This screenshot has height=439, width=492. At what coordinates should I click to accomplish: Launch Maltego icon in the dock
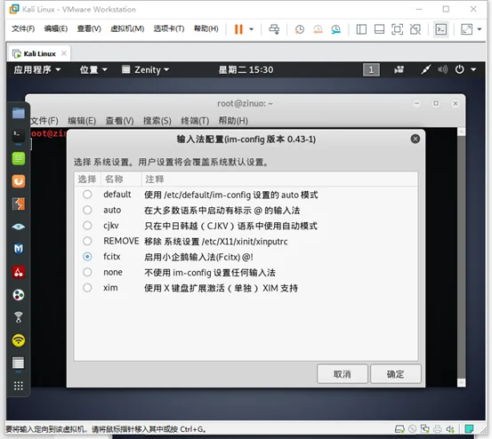click(19, 249)
